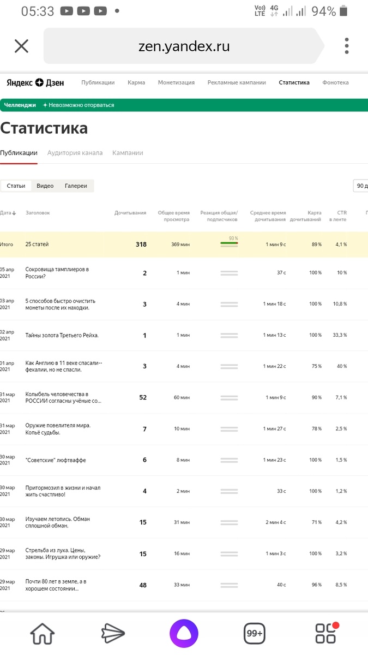
Task: Close the browser tab with X icon
Action: (x=21, y=46)
